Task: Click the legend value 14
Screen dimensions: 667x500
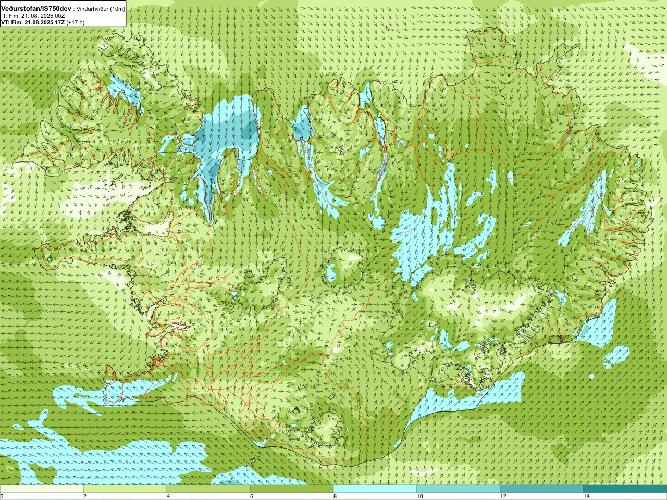Action: [x=586, y=496]
